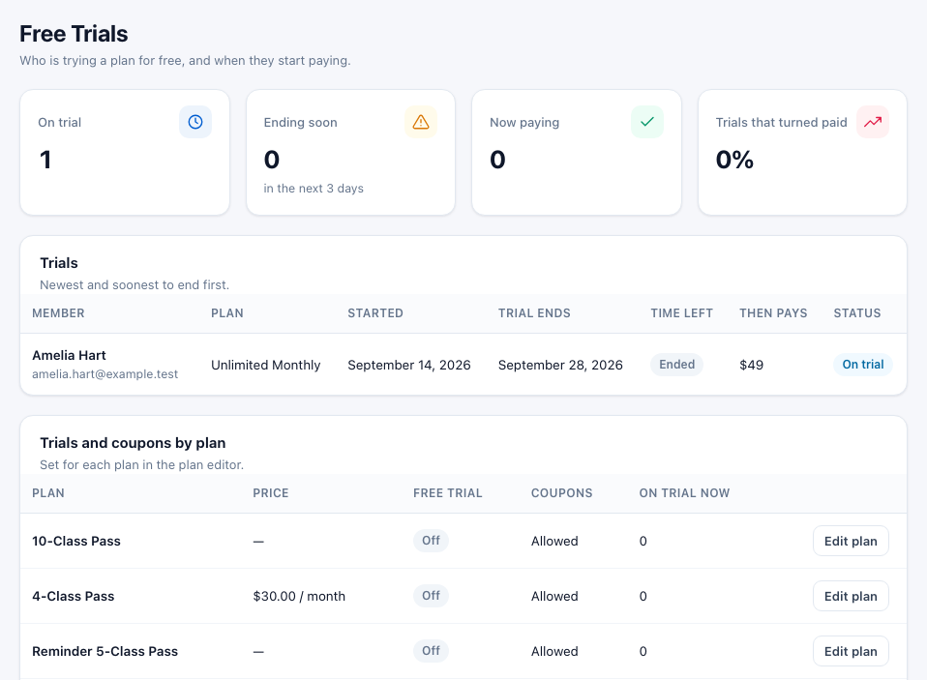Click the email amelia.hart@example.test
Viewport: 927px width, 680px height.
[105, 374]
